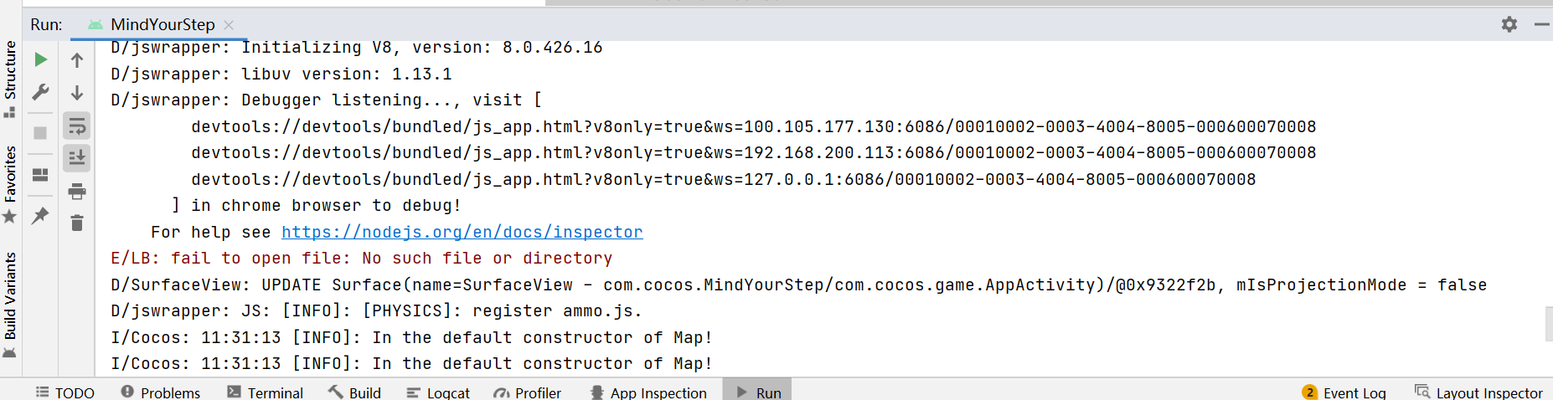Hide the Run tool window
Viewport: 1553px width, 400px height.
(x=1541, y=24)
